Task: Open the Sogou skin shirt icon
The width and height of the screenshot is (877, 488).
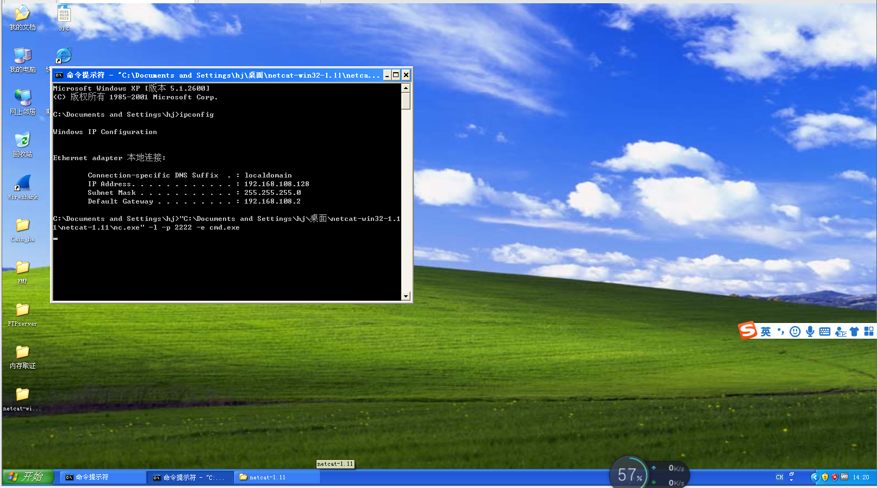Action: (x=854, y=332)
